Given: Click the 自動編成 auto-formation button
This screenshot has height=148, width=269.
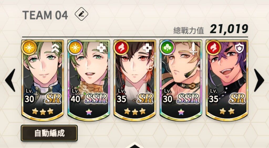Looking at the screenshot, I should (49, 133).
